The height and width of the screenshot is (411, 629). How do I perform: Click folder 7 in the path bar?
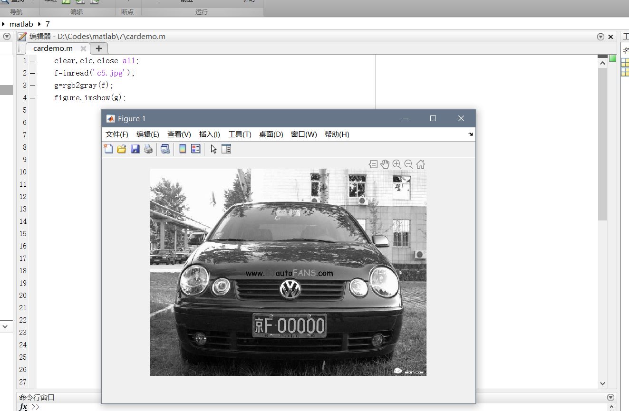coord(48,24)
